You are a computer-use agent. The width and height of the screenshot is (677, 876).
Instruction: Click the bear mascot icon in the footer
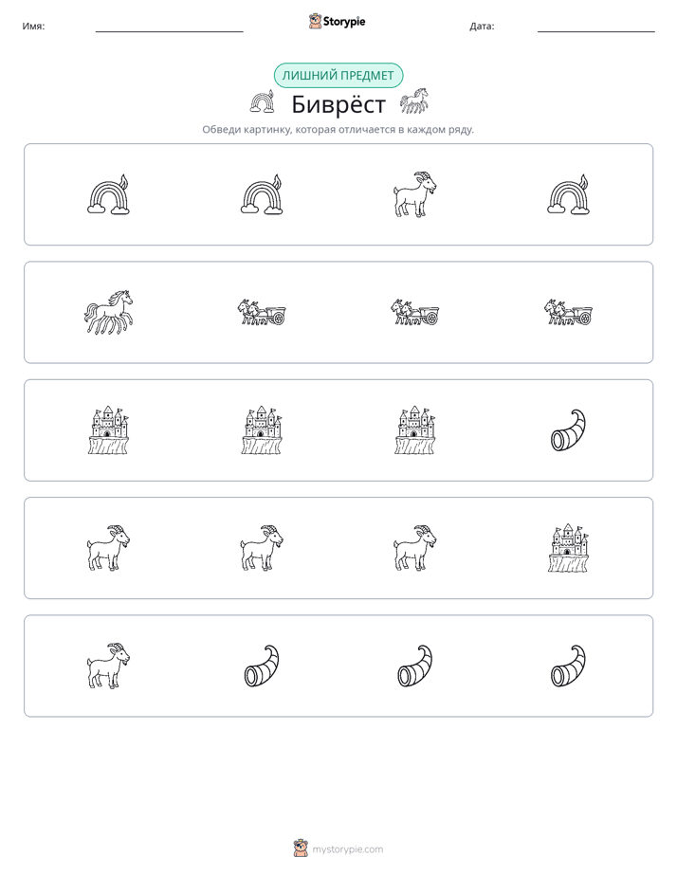[x=301, y=849]
